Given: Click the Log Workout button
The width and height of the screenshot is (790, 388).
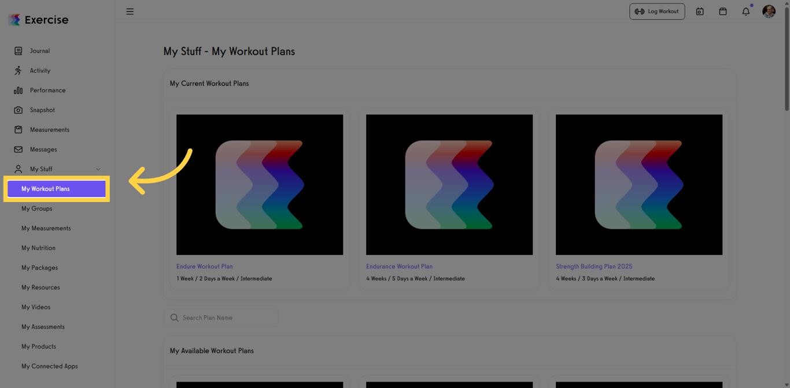Looking at the screenshot, I should [657, 12].
